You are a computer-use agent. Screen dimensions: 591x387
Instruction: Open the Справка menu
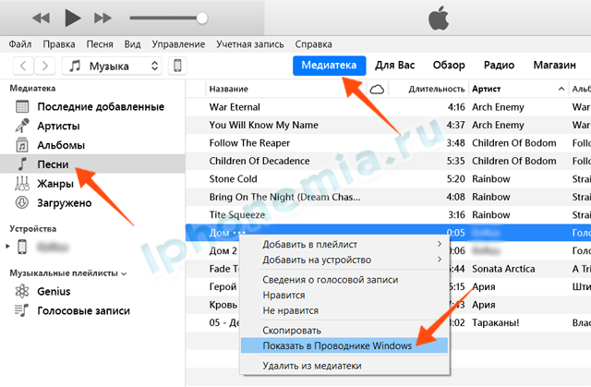[x=314, y=44]
